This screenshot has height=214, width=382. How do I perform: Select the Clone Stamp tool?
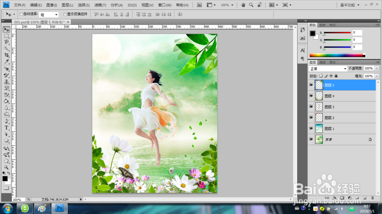click(x=6, y=82)
